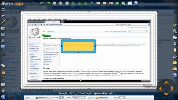Viewport: 178px width, 100px height.
Task: Reset zoom with the 1:1 button
Action: pos(61,3)
